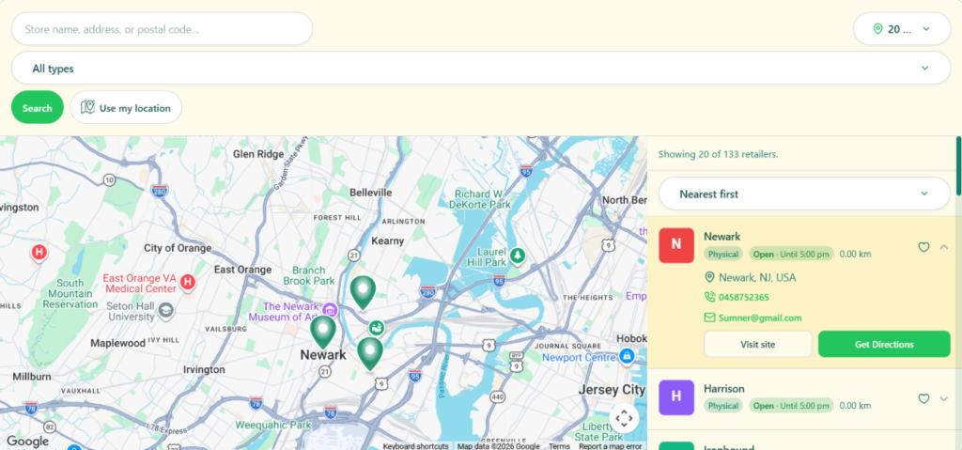Click the Belleville label on the map

click(370, 193)
